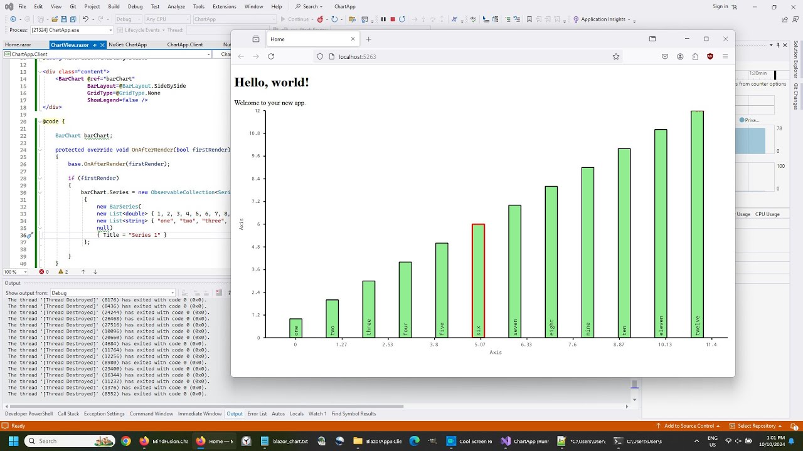
Task: Click the Windows taskbar Search box
Action: (x=70, y=441)
